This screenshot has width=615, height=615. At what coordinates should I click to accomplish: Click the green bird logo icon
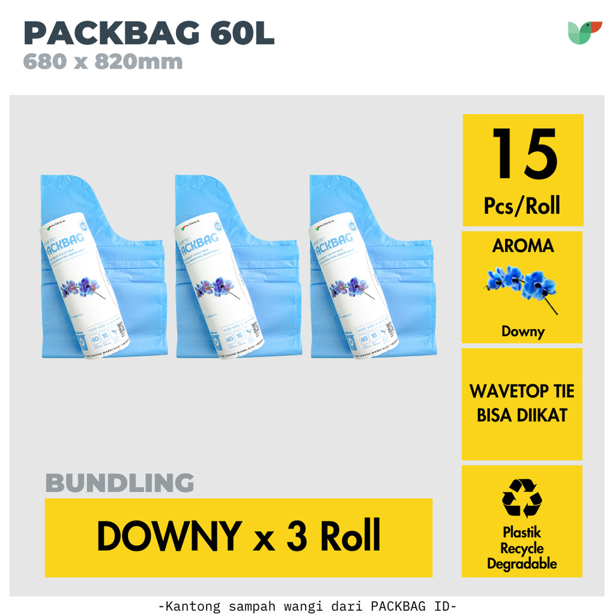coord(584,33)
